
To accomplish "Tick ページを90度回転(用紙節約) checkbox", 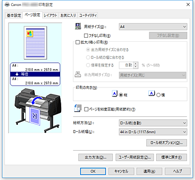I will (86, 109).
